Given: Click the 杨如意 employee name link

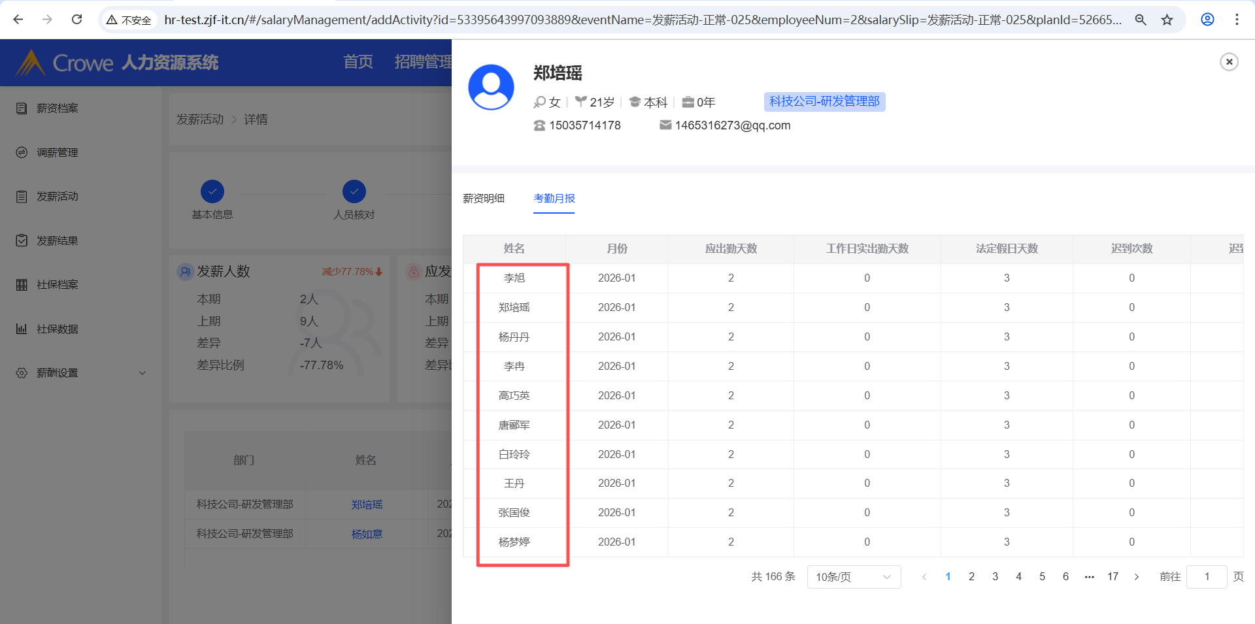Looking at the screenshot, I should (367, 534).
